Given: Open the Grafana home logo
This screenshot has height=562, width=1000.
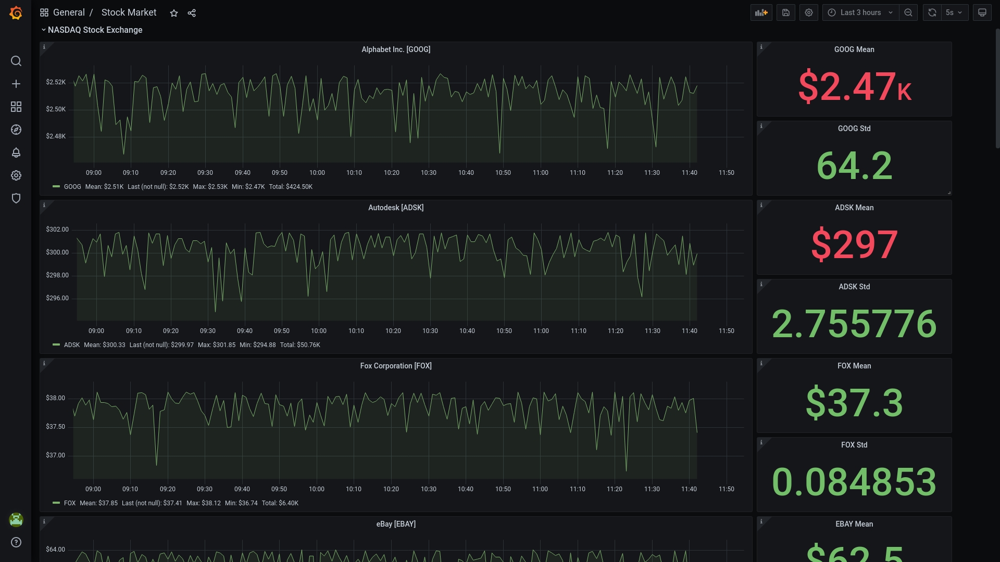Looking at the screenshot, I should click(16, 13).
